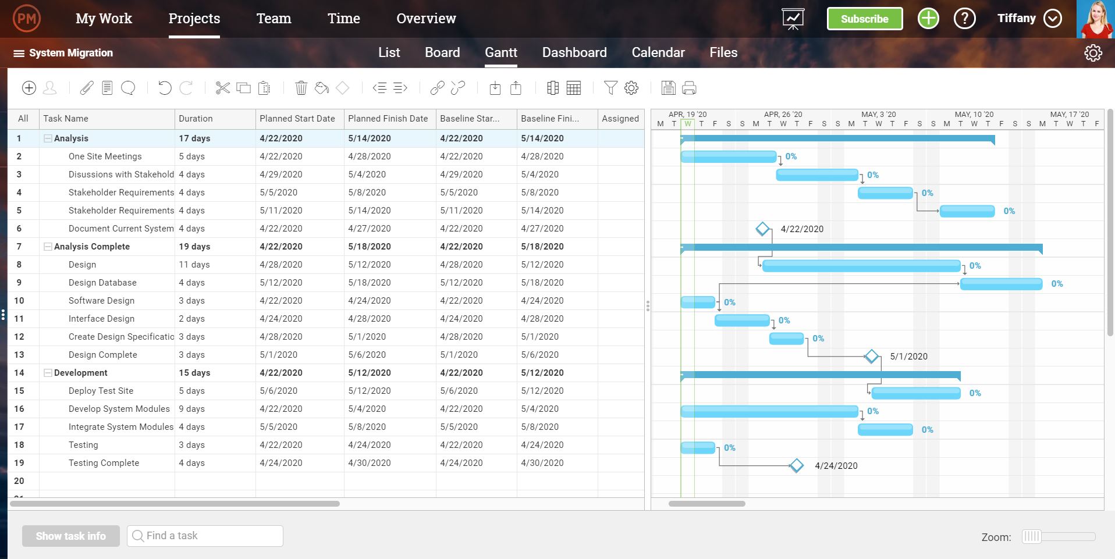The image size is (1115, 559).
Task: Switch to the Calendar tab
Action: (x=658, y=52)
